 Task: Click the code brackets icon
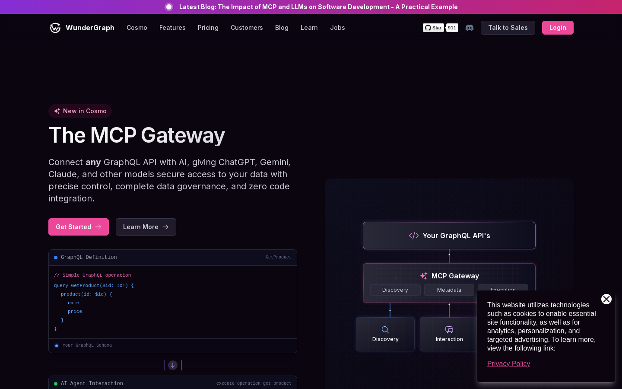[414, 236]
